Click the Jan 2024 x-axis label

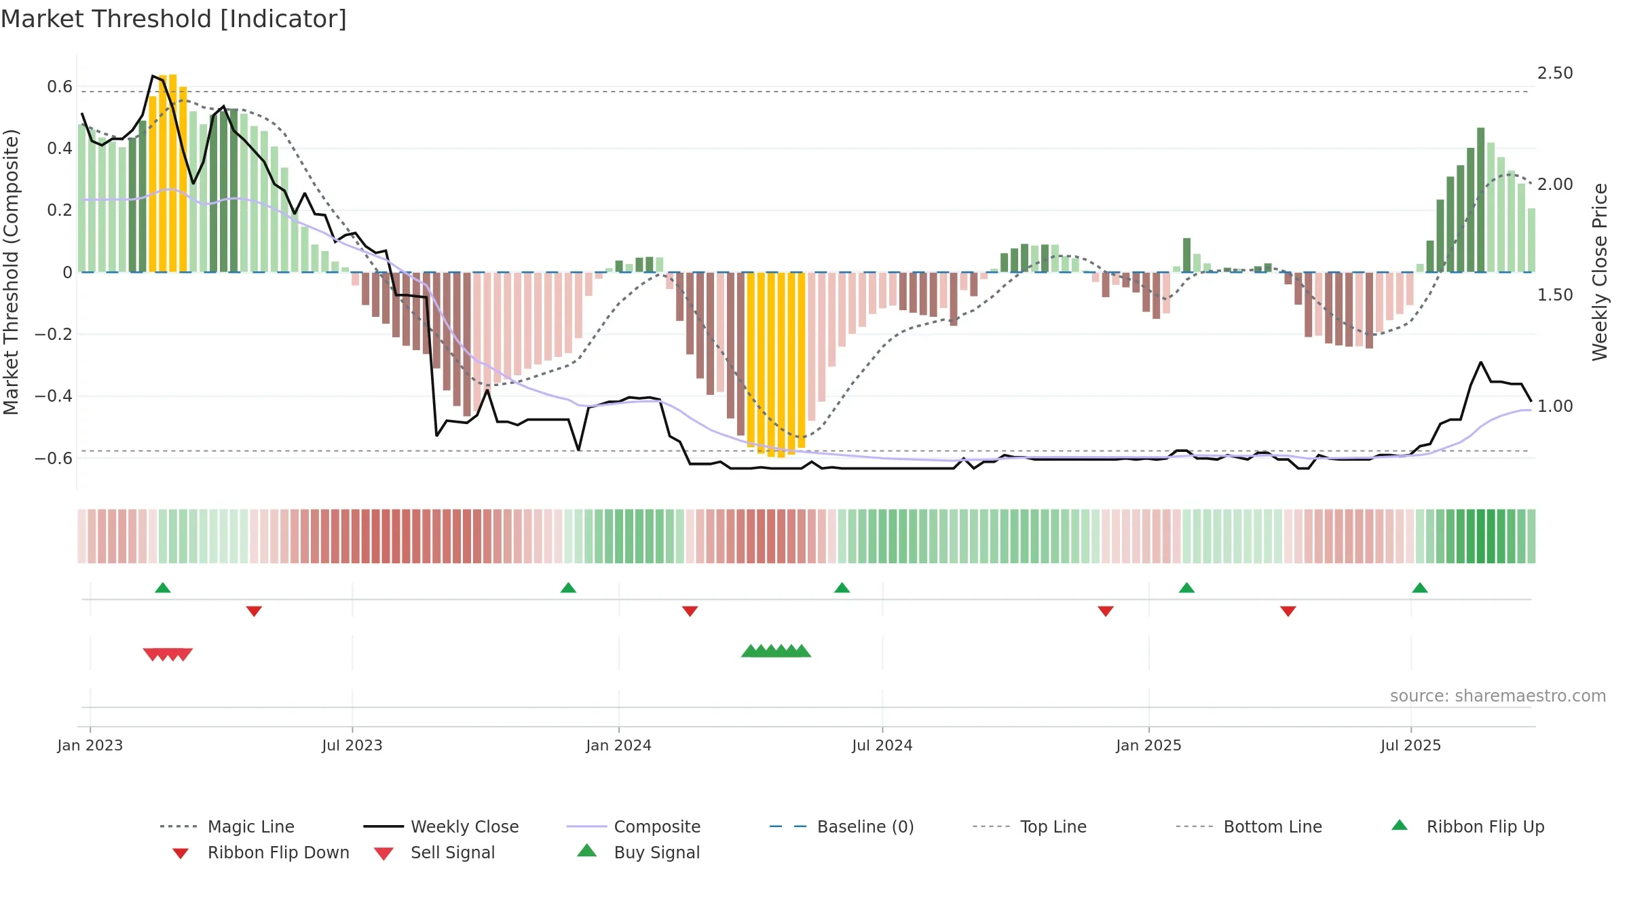coord(619,746)
